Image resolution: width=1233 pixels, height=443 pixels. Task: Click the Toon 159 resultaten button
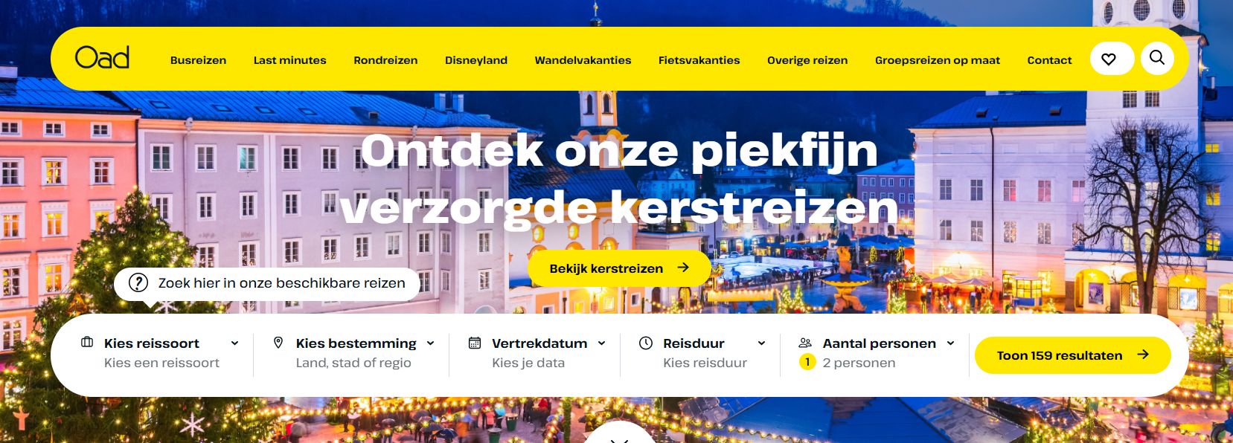pyautogui.click(x=1073, y=355)
